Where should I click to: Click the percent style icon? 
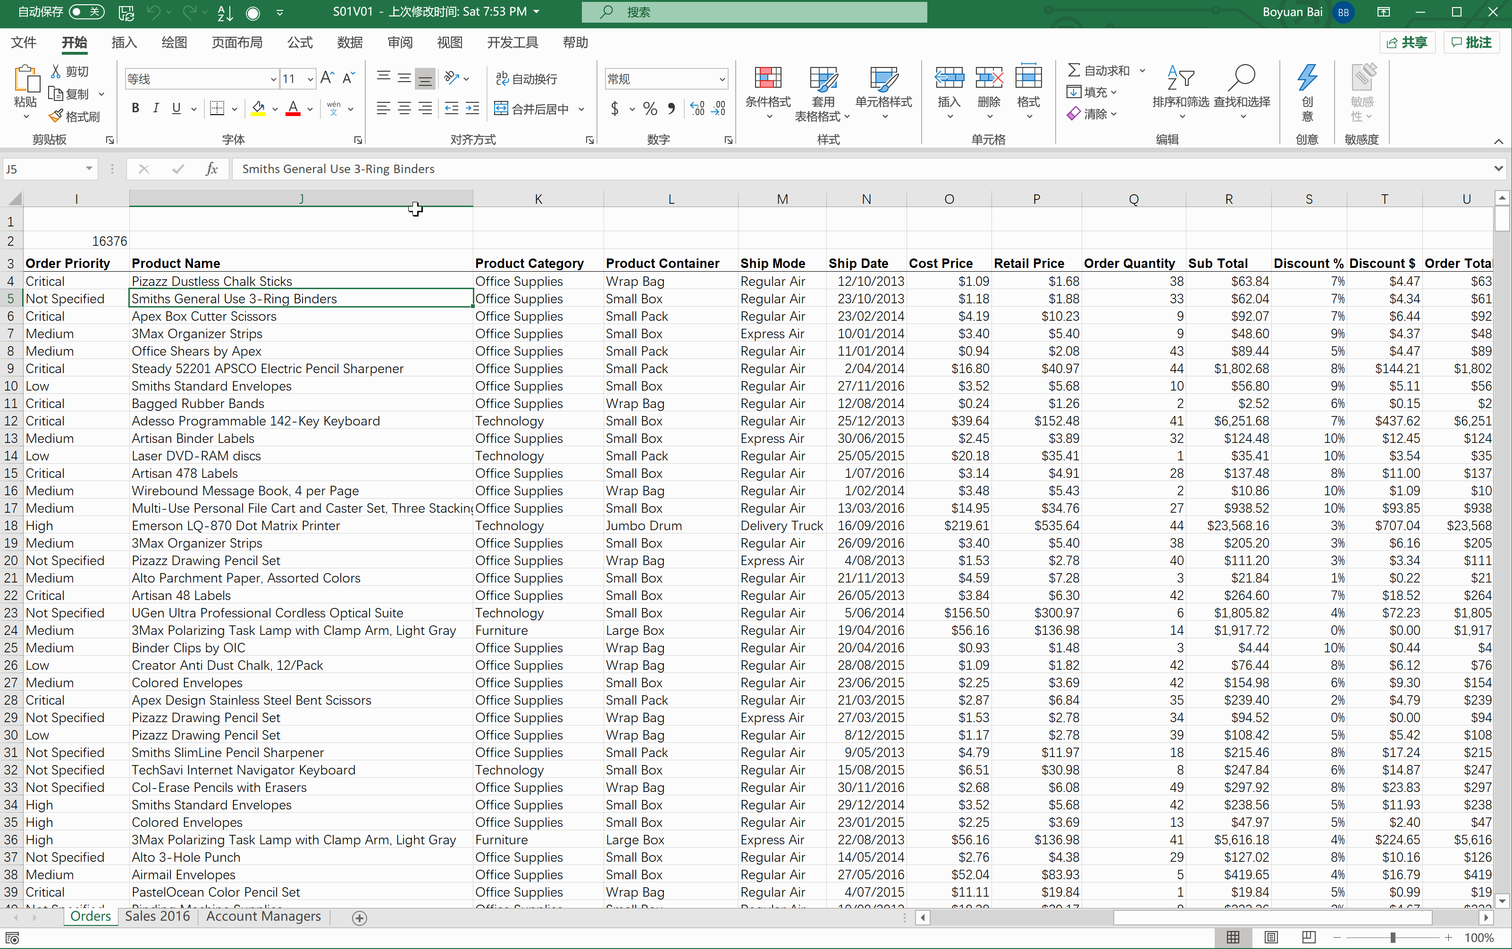point(650,108)
